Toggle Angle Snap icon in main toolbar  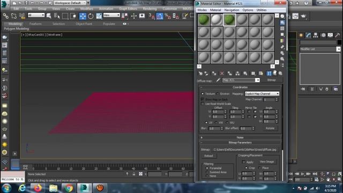coord(160,16)
